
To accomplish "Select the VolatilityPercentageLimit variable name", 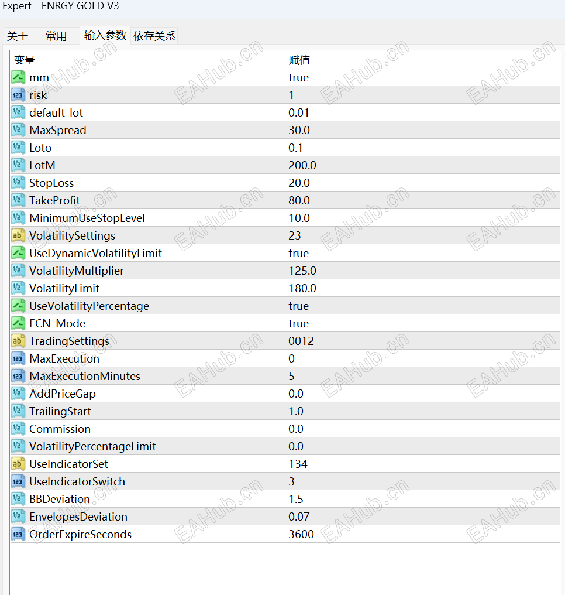I will click(92, 446).
